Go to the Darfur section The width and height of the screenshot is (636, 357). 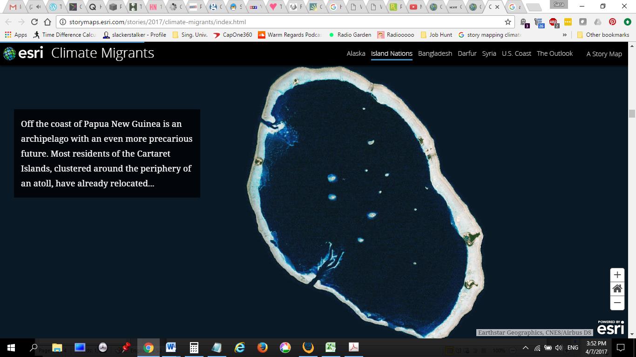(x=467, y=53)
